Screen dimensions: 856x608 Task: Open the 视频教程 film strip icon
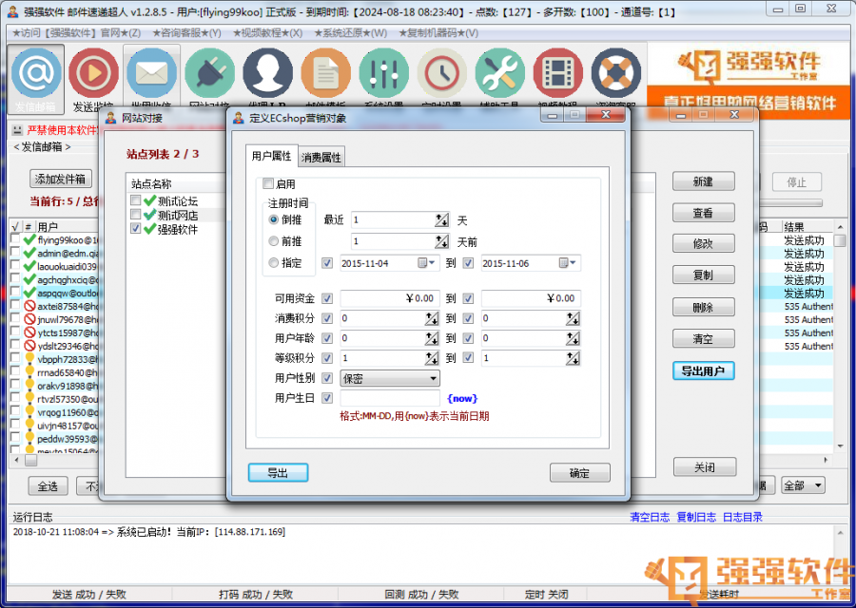pyautogui.click(x=558, y=73)
